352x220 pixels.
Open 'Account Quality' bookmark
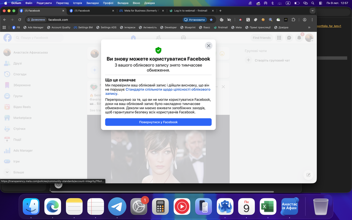click(x=59, y=28)
